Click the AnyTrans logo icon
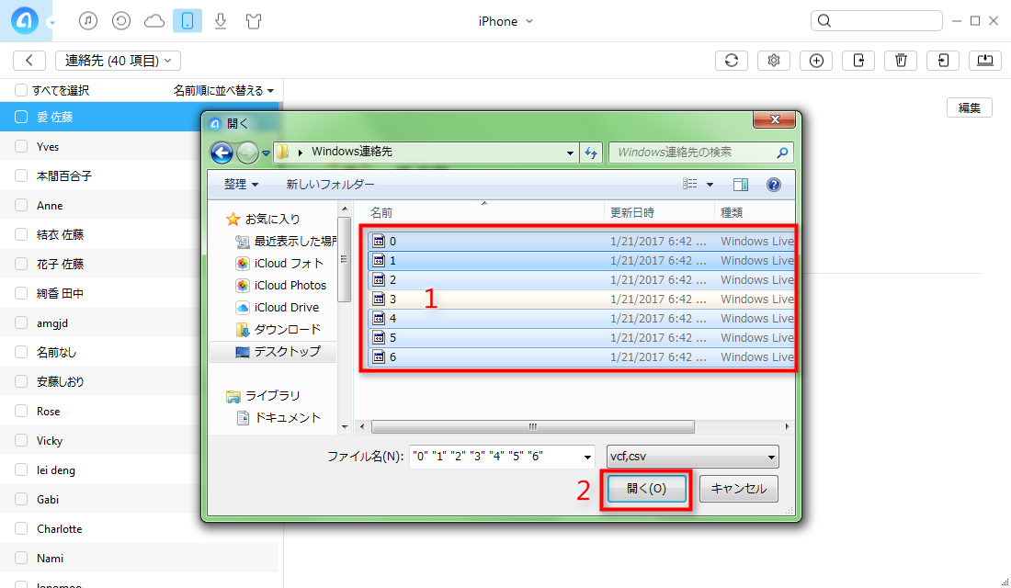Screen dimensions: 1011x588 (x=25, y=20)
